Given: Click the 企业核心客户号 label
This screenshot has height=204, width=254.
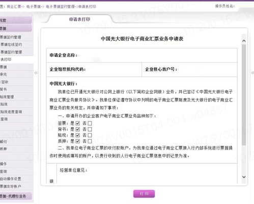Looking at the screenshot, I should click(161, 69).
